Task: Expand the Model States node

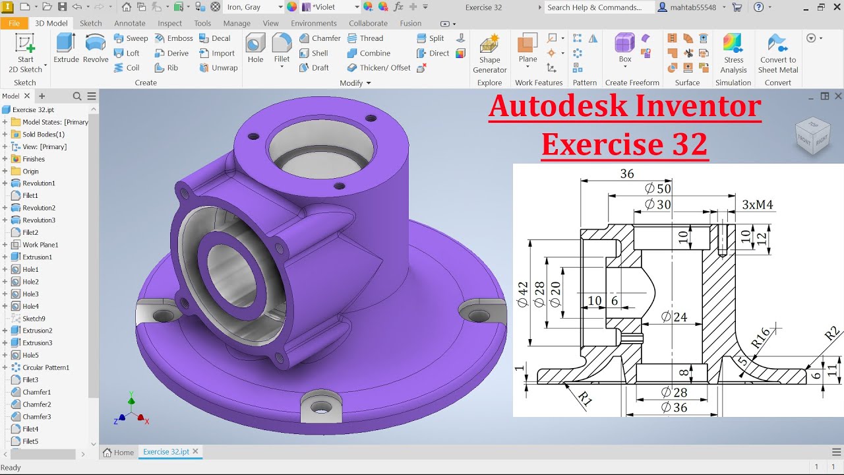Action: 5,122
